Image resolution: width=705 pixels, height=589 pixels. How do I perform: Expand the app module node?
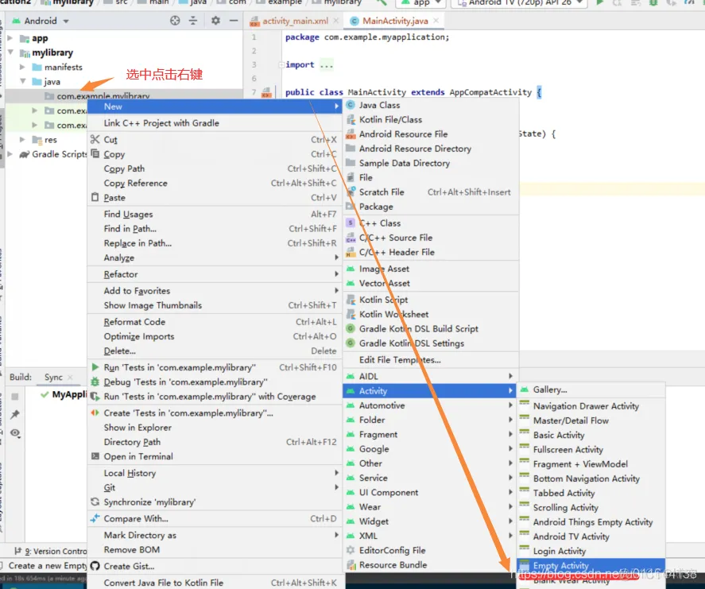click(x=10, y=38)
